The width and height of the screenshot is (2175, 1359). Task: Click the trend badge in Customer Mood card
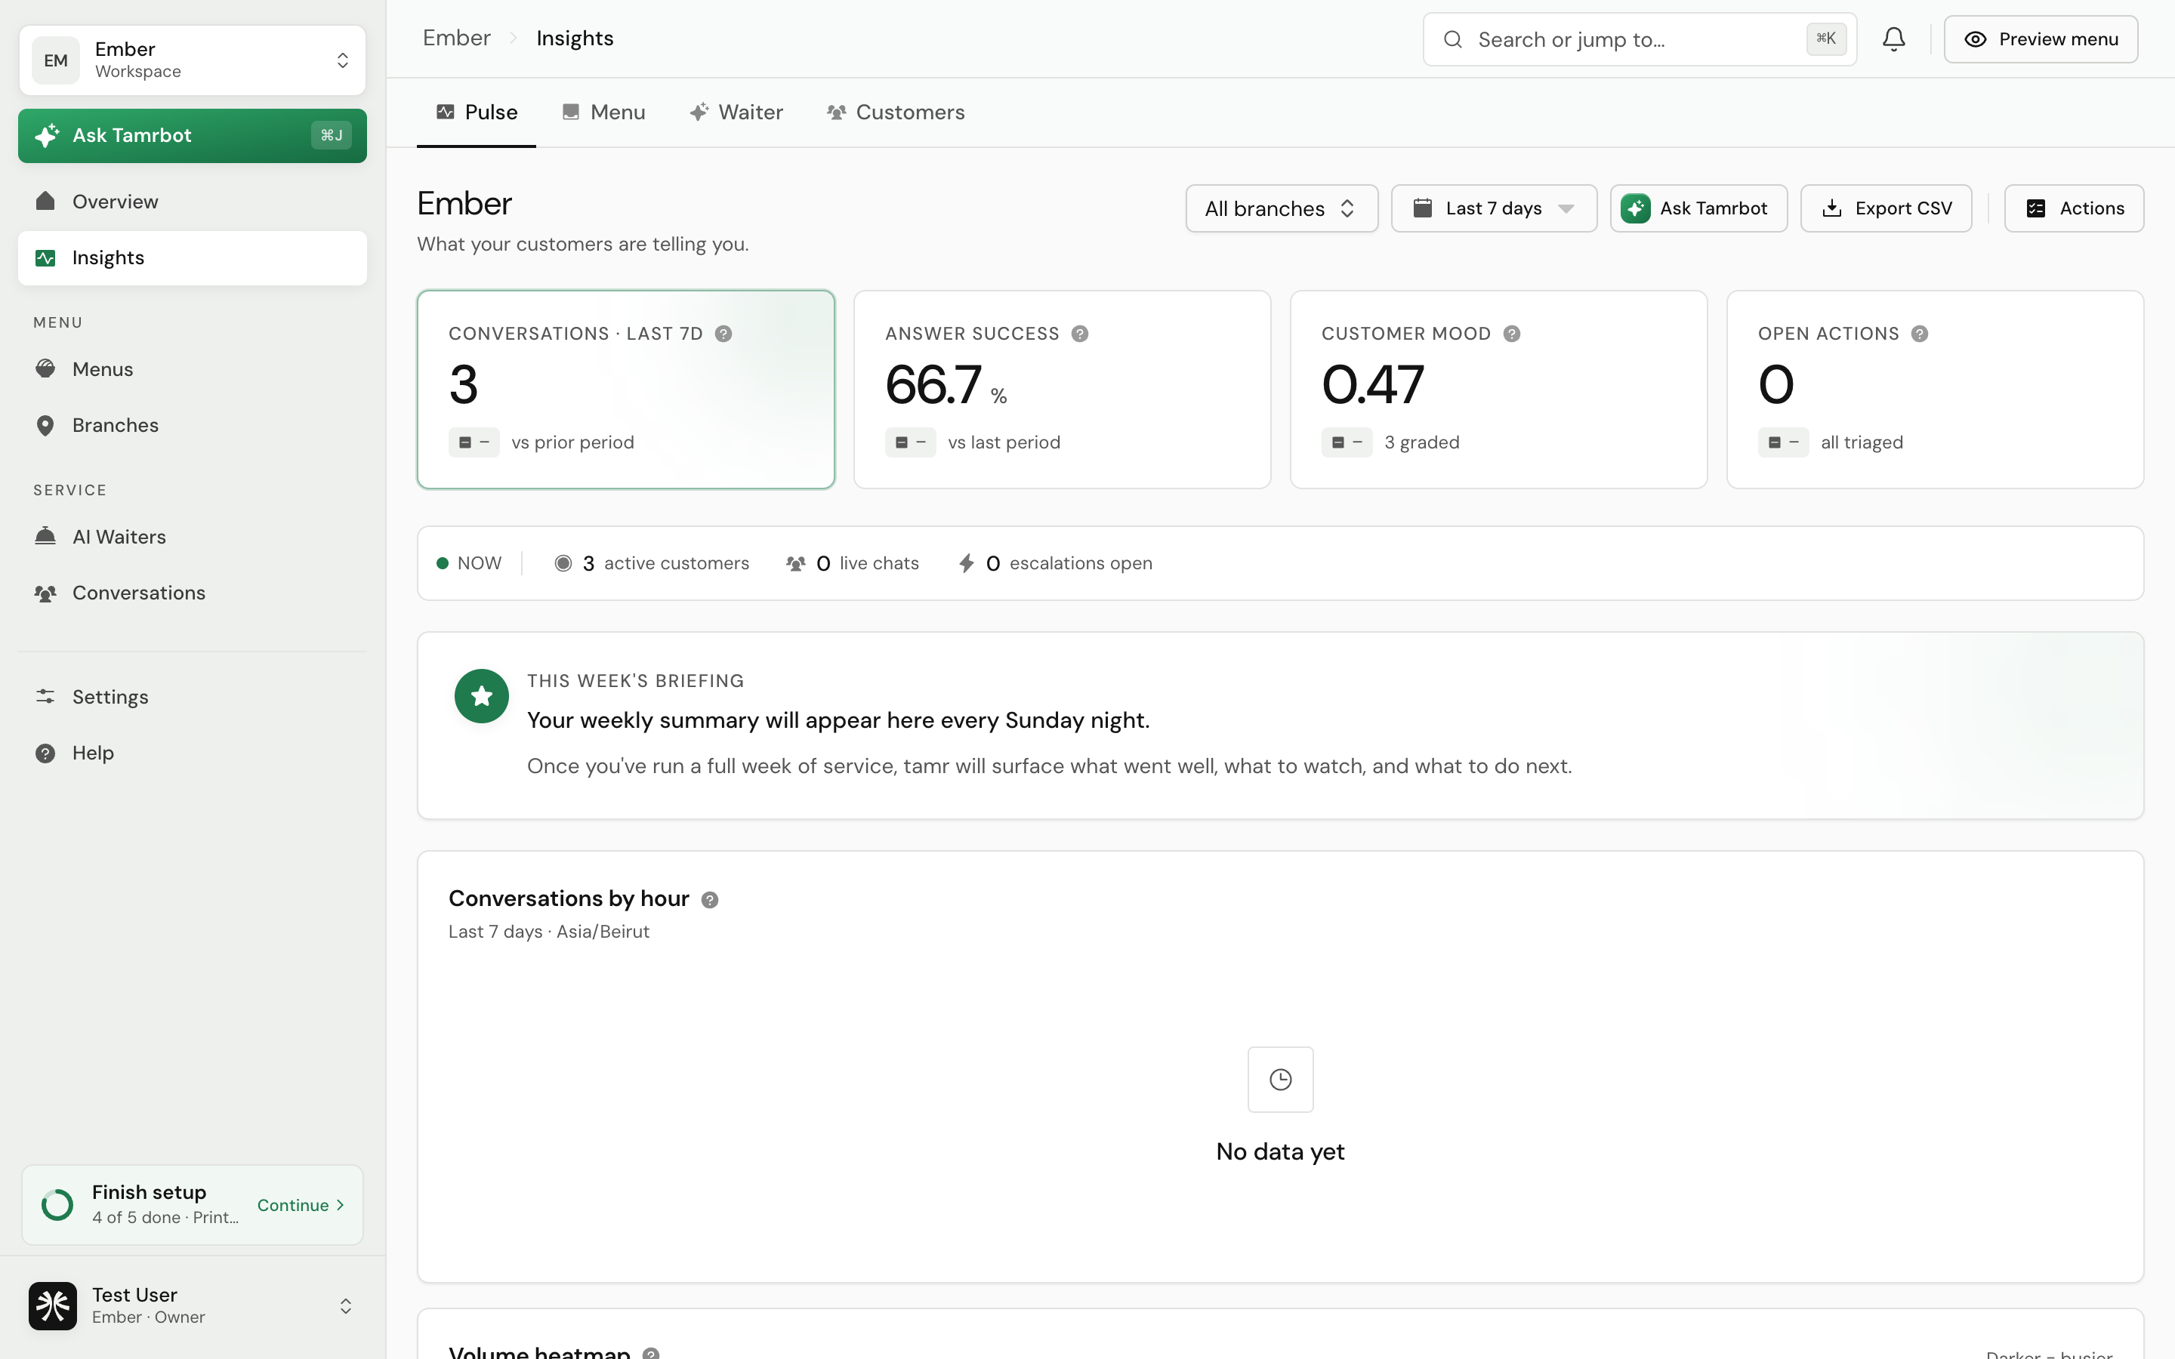point(1347,442)
